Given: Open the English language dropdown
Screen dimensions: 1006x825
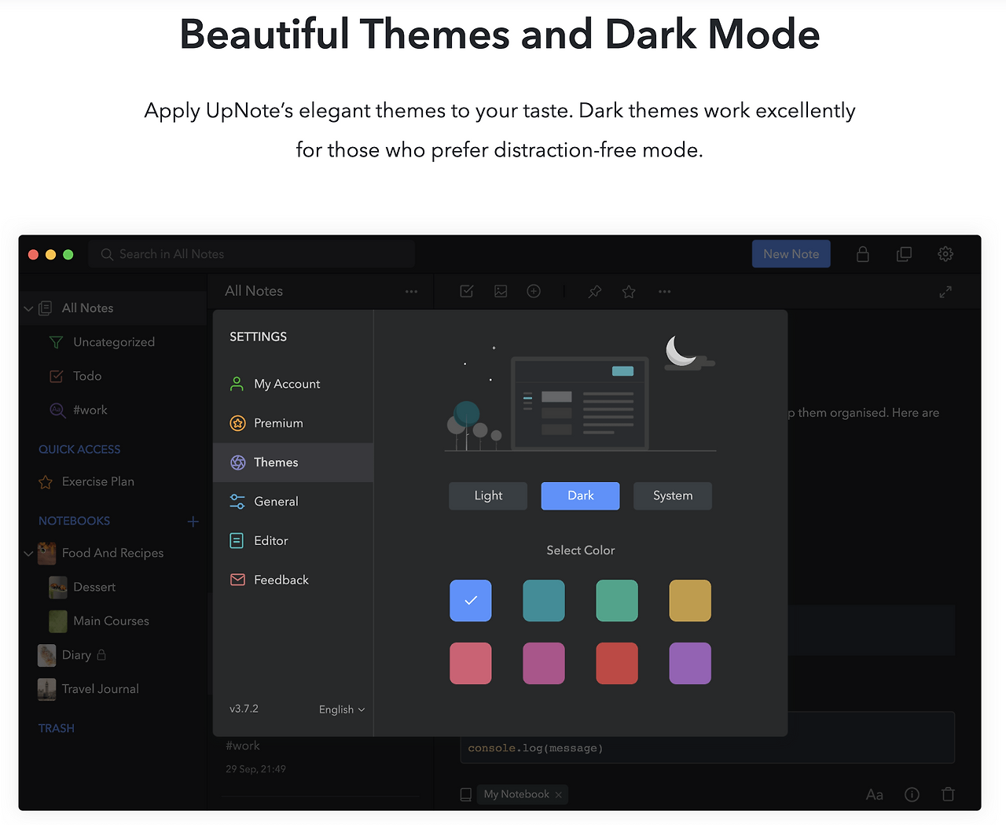Looking at the screenshot, I should tap(342, 709).
